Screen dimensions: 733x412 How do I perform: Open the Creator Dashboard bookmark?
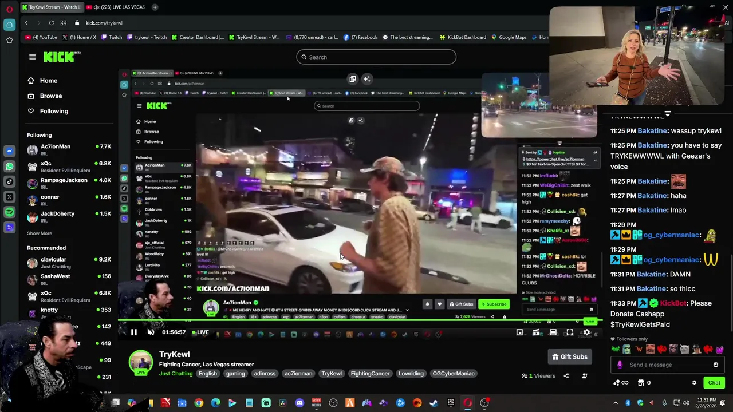point(197,37)
